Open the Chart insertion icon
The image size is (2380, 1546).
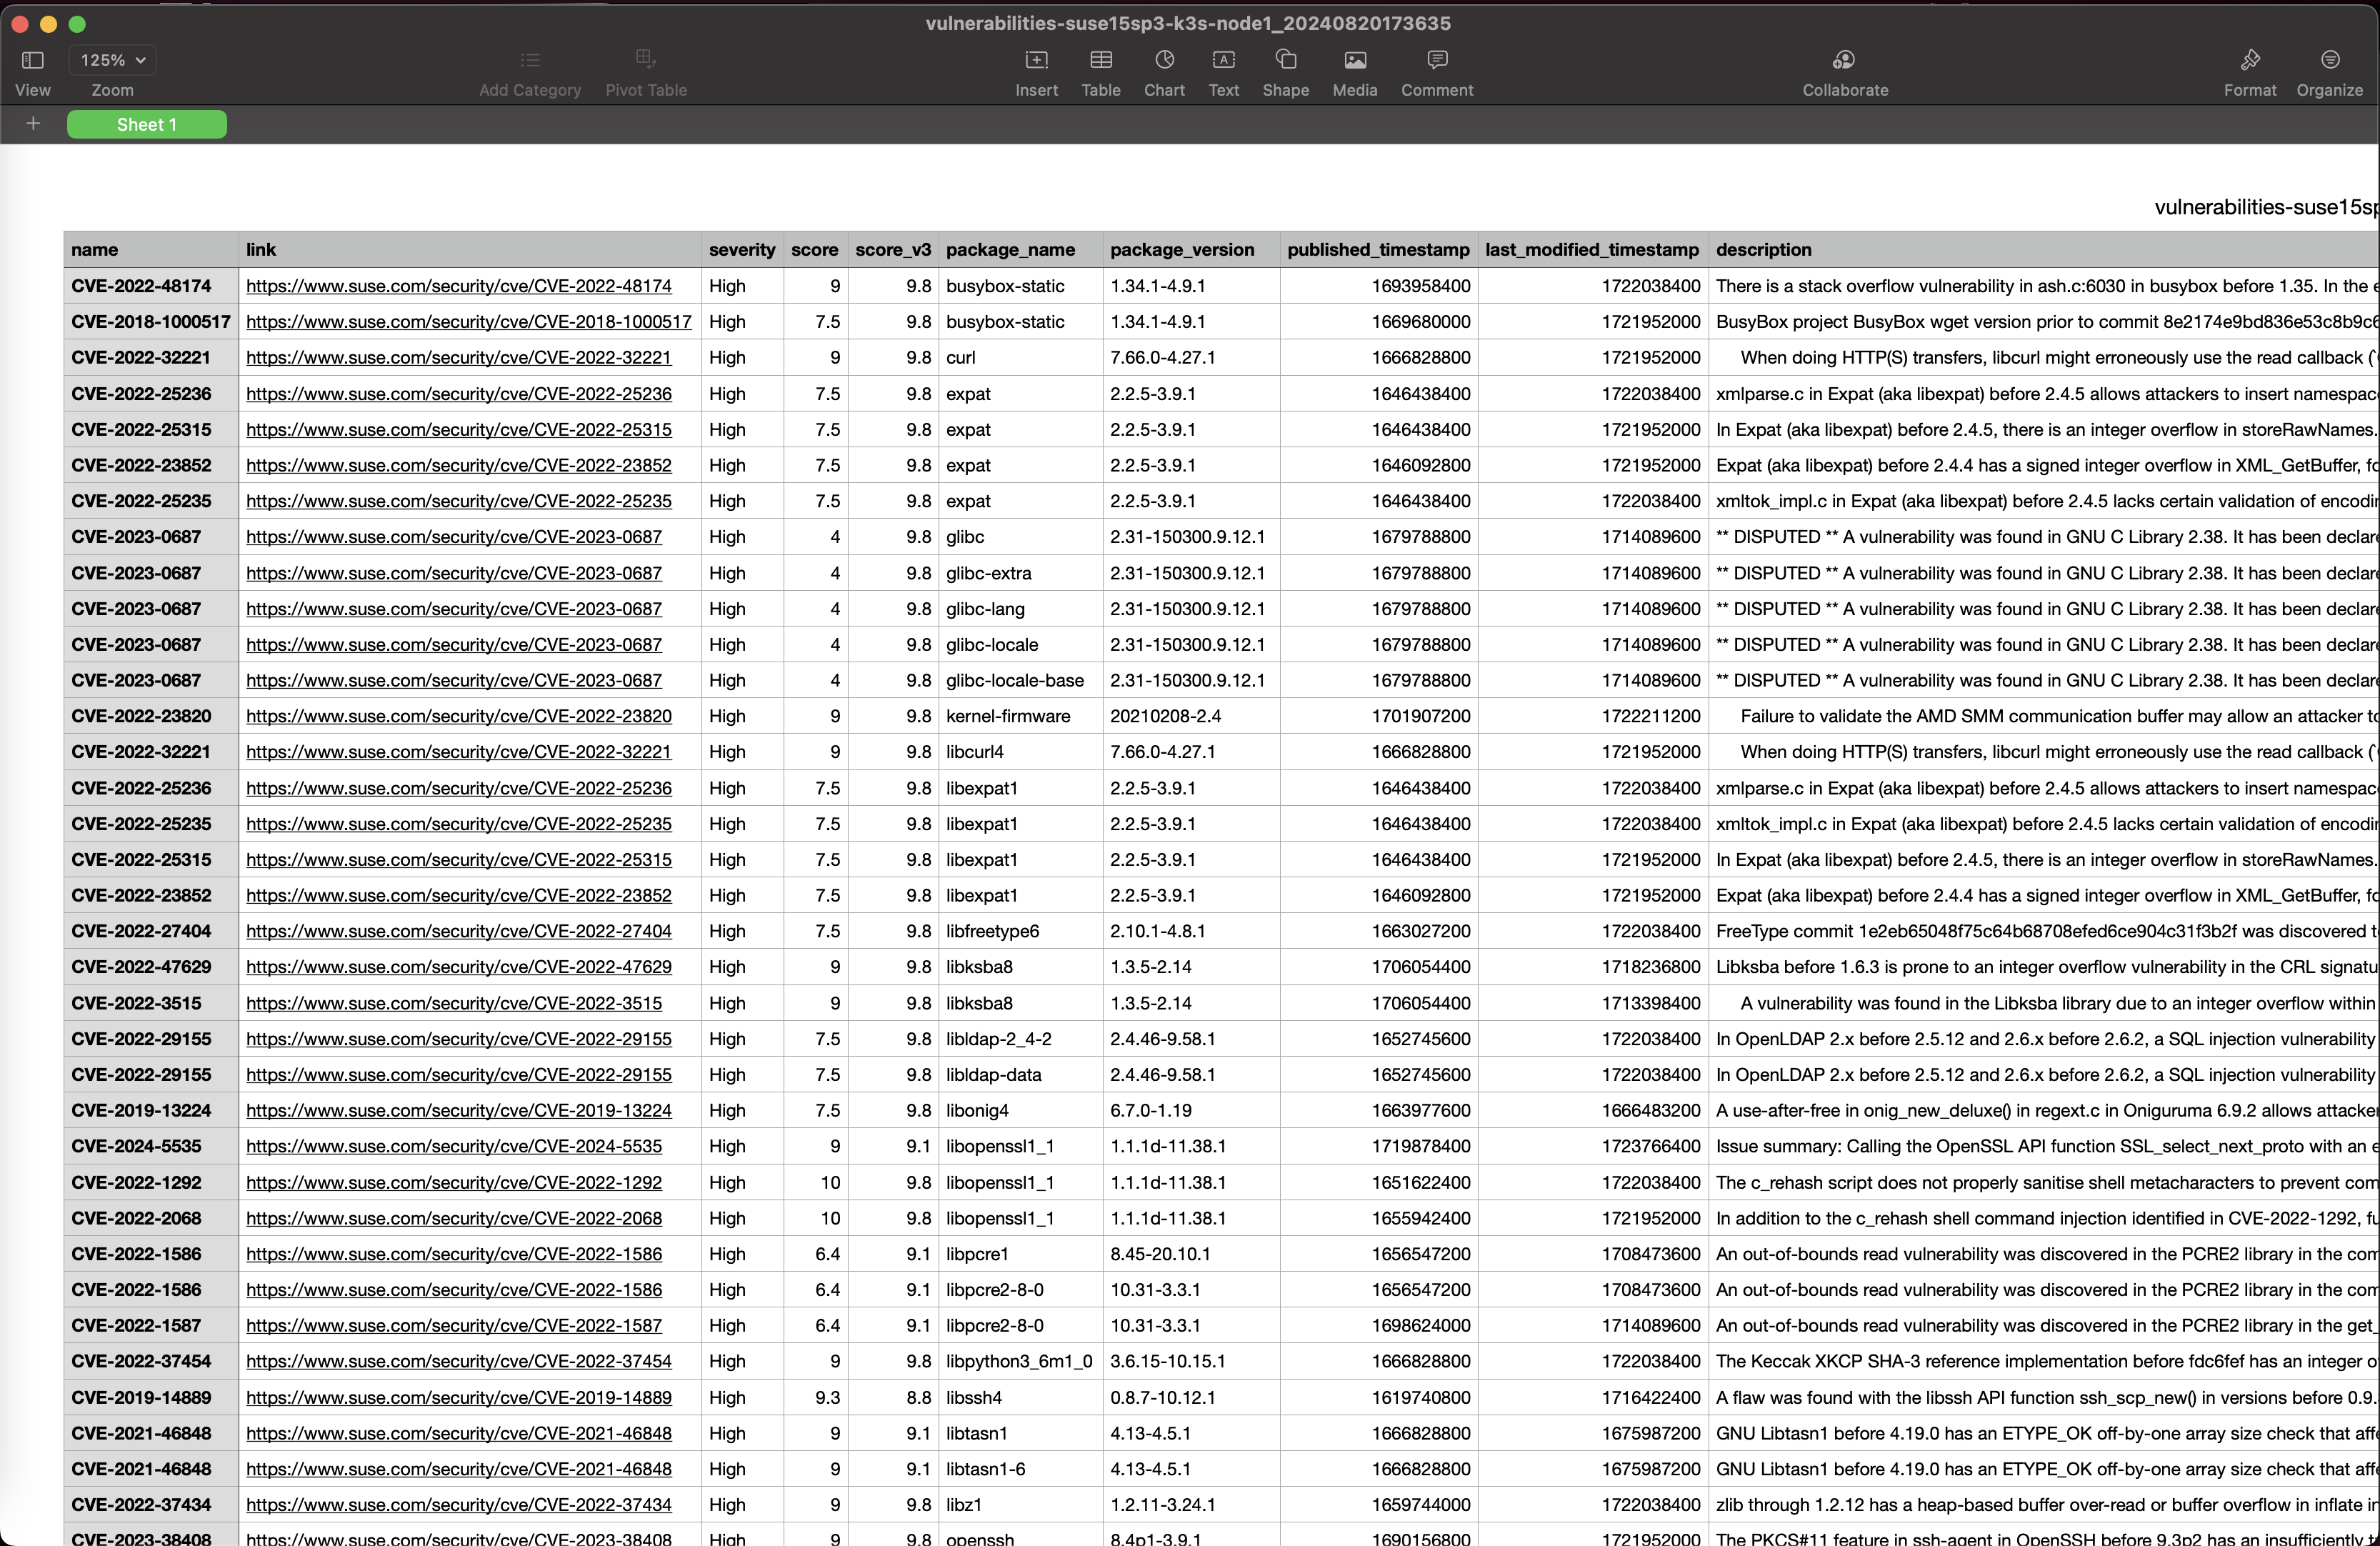[1164, 61]
